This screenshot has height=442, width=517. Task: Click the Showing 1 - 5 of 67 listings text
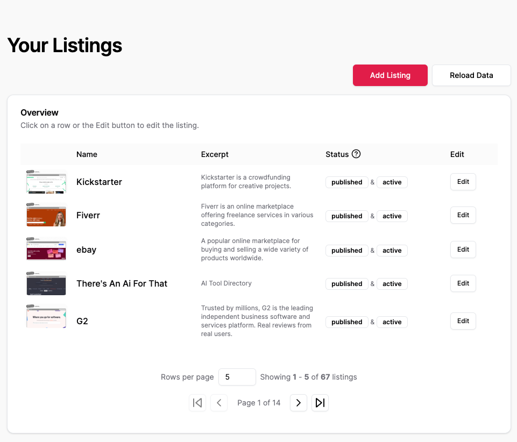click(309, 377)
